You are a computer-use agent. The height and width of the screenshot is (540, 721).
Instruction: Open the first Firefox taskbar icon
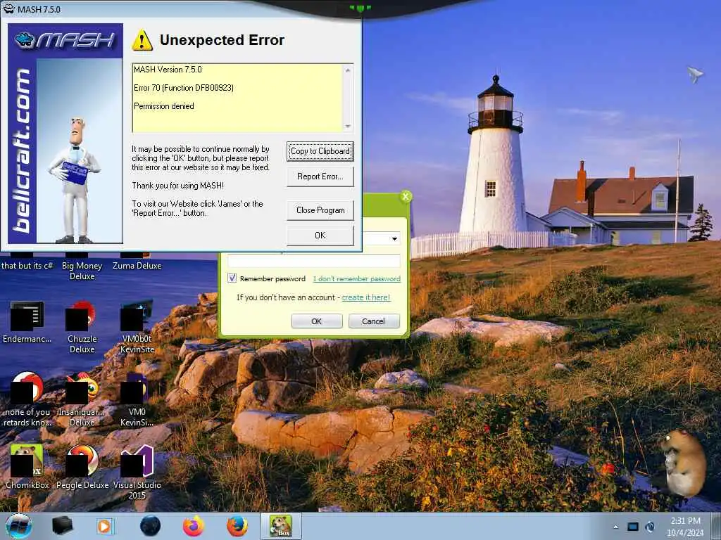point(194,526)
